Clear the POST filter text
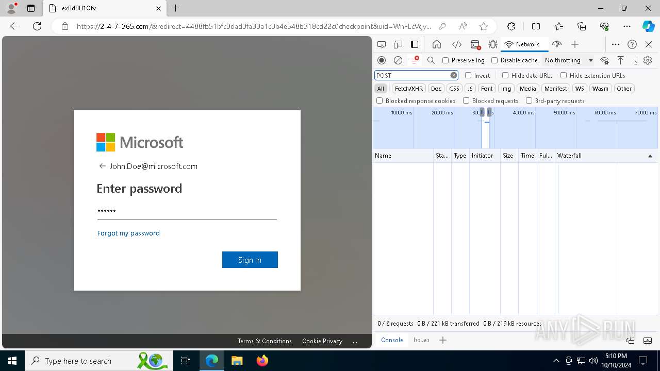Screen dimensions: 660x371 tap(454, 75)
